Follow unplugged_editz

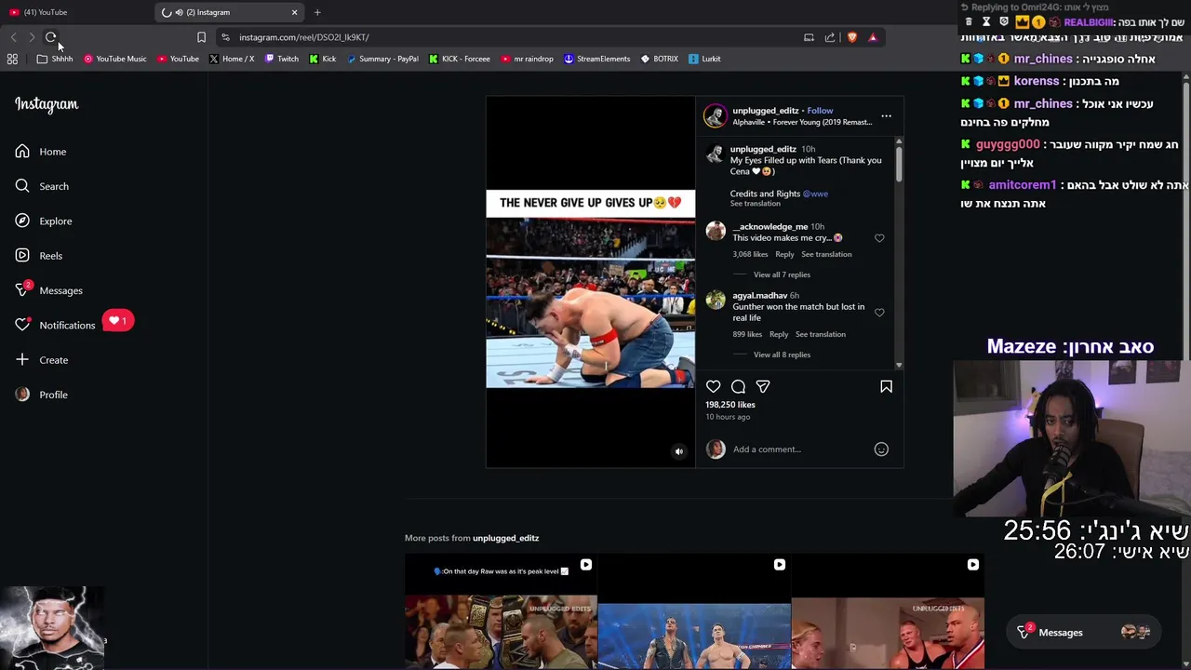[820, 111]
